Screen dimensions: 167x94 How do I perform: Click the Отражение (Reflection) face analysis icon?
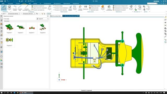(x=86, y=8)
